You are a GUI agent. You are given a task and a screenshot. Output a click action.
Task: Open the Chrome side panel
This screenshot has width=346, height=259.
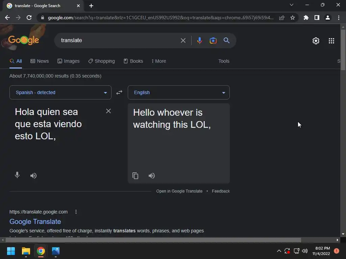point(317,18)
